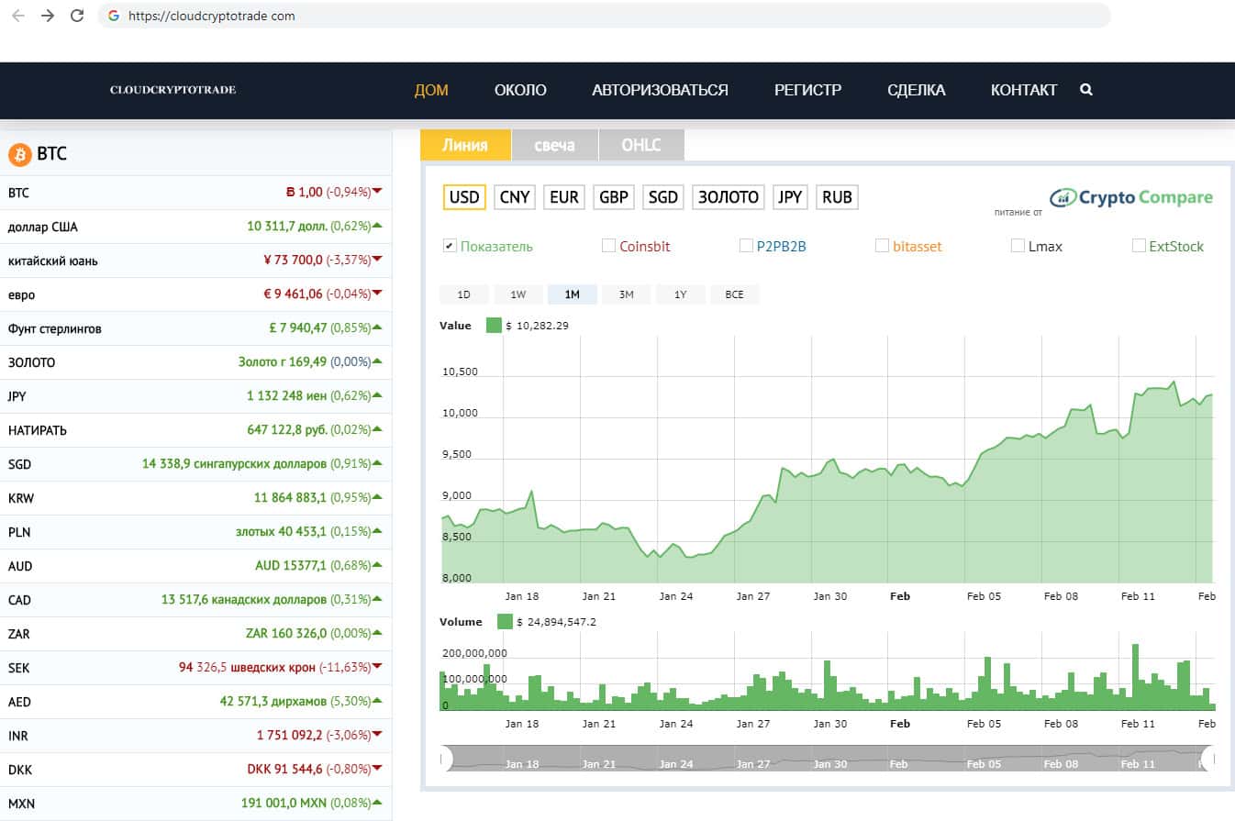Enable the Coinsbit checkbox
This screenshot has width=1235, height=821.
(x=608, y=246)
